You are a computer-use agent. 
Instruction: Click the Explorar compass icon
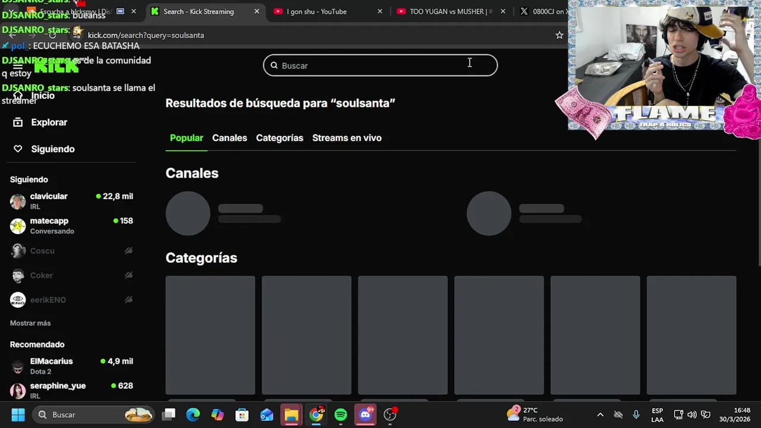pyautogui.click(x=18, y=122)
